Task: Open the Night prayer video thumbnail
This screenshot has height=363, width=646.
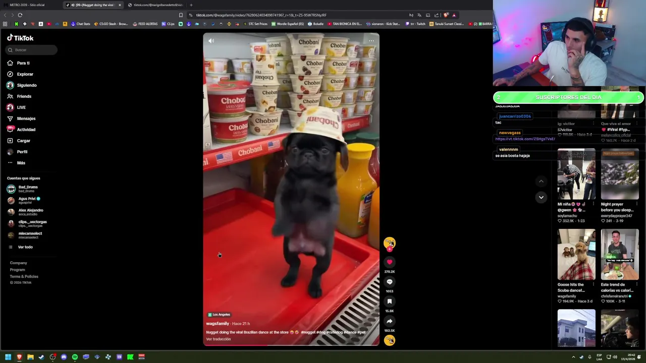Action: pyautogui.click(x=620, y=174)
